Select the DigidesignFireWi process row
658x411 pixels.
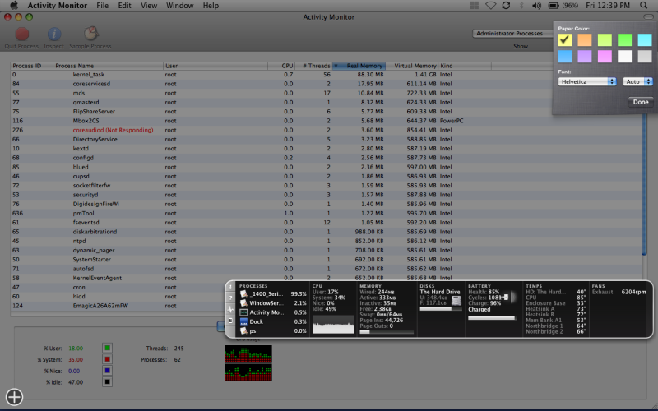pos(326,204)
